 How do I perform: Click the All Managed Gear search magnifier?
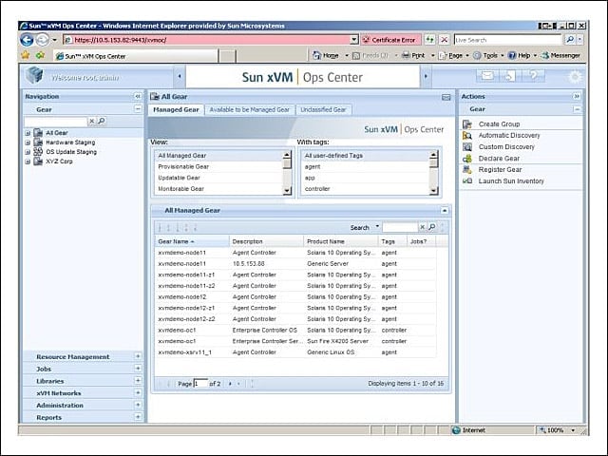click(432, 227)
